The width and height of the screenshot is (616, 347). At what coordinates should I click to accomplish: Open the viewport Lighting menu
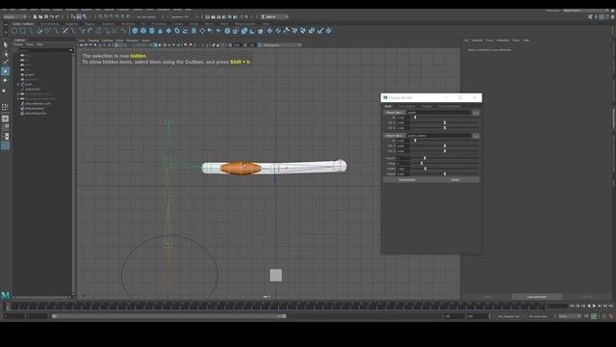point(108,40)
